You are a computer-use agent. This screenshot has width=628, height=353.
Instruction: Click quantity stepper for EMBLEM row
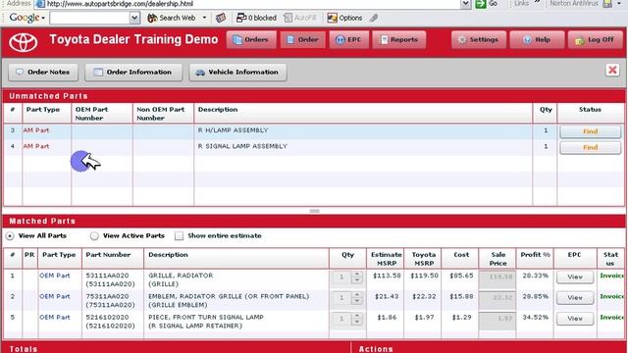(356, 298)
